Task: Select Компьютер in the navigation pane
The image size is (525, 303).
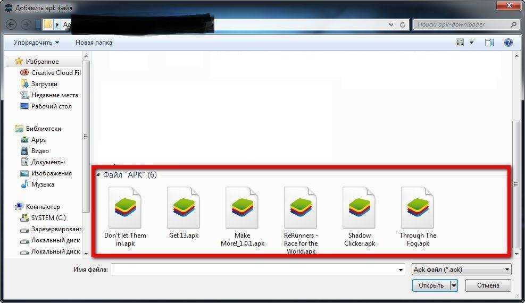Action: click(43, 207)
